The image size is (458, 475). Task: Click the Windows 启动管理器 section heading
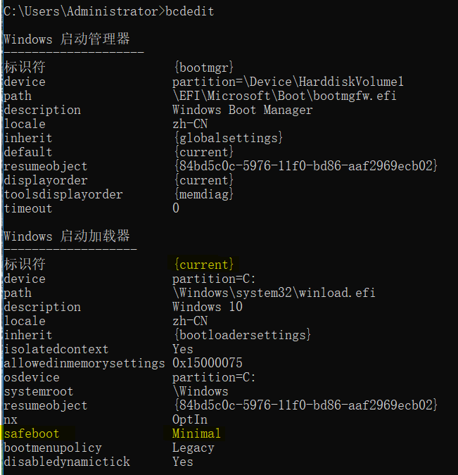tap(67, 39)
